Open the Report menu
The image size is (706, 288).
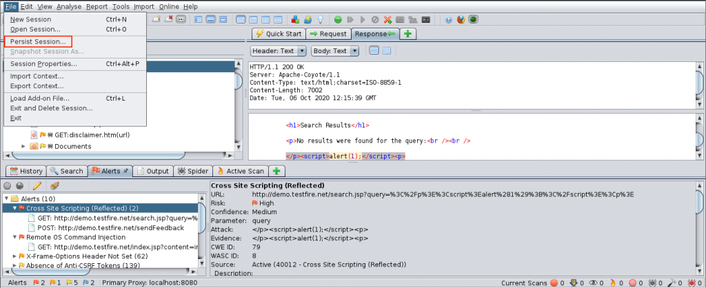tap(97, 6)
